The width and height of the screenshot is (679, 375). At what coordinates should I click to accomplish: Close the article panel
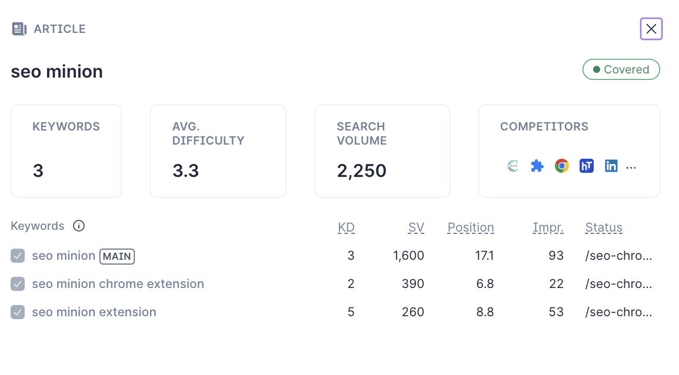[651, 29]
